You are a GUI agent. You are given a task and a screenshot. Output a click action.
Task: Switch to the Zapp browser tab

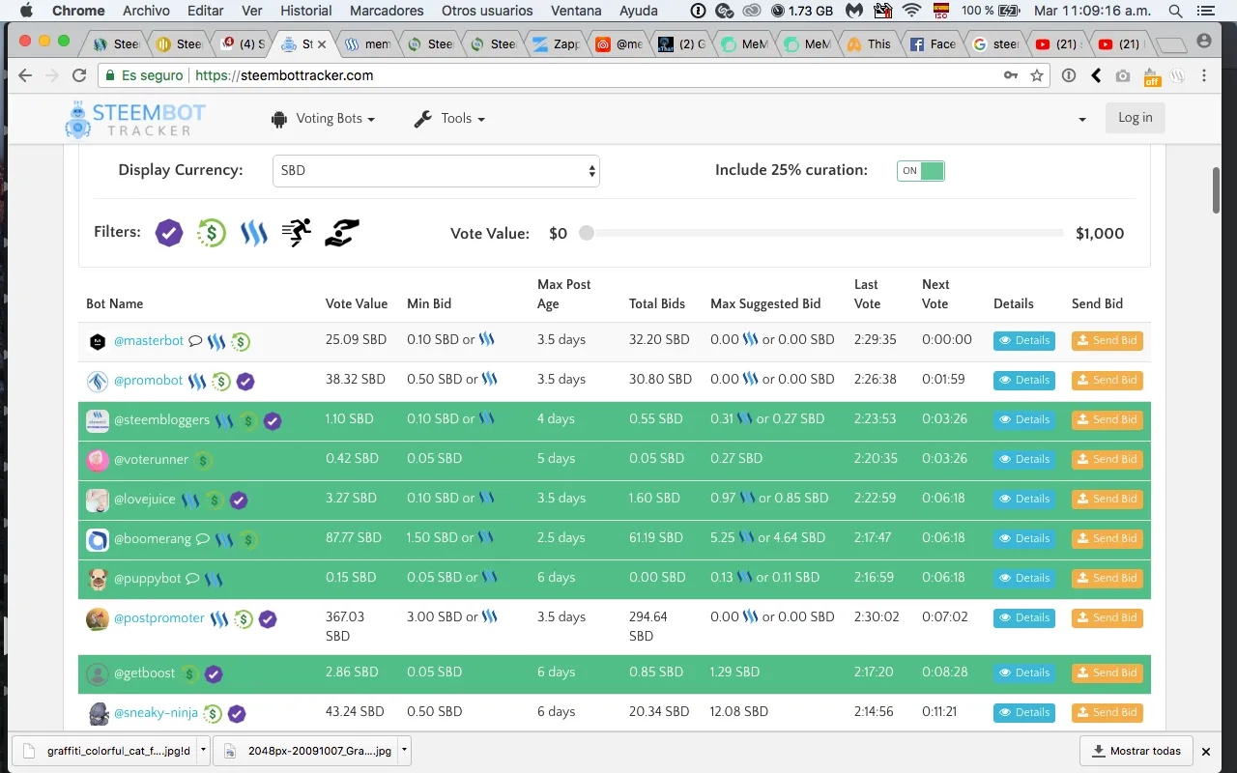click(x=557, y=44)
